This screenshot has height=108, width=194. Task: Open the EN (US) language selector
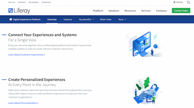pos(178,2)
